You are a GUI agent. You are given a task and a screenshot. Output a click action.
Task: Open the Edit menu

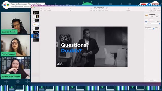[42, 6]
